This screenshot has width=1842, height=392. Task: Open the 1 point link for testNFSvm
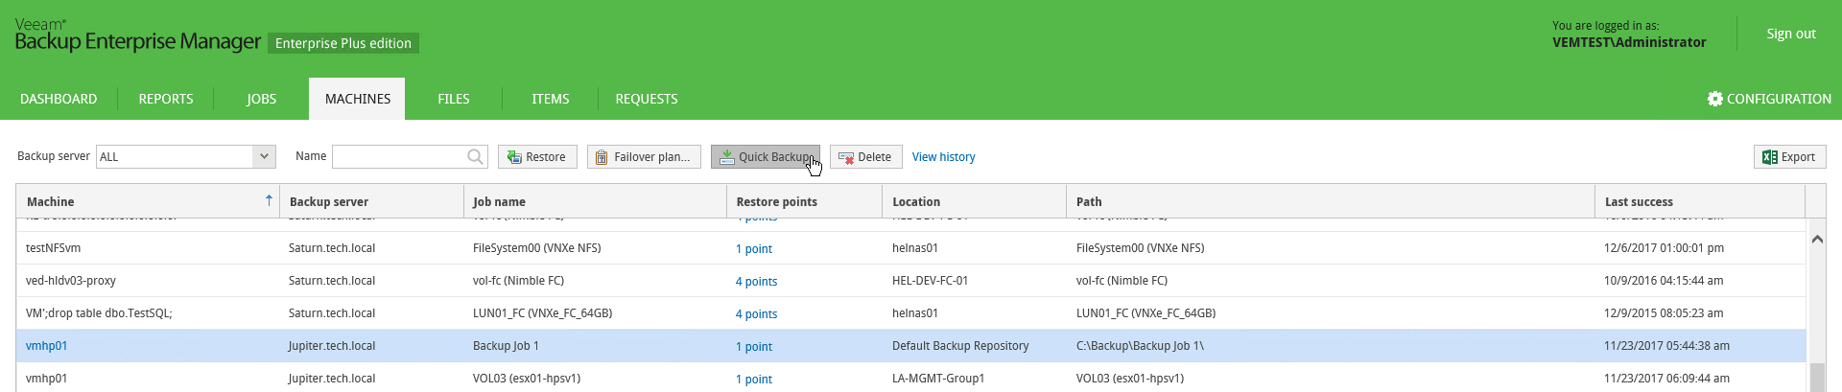pyautogui.click(x=754, y=248)
